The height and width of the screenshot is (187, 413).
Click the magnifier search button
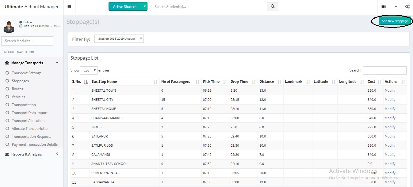coord(273,7)
